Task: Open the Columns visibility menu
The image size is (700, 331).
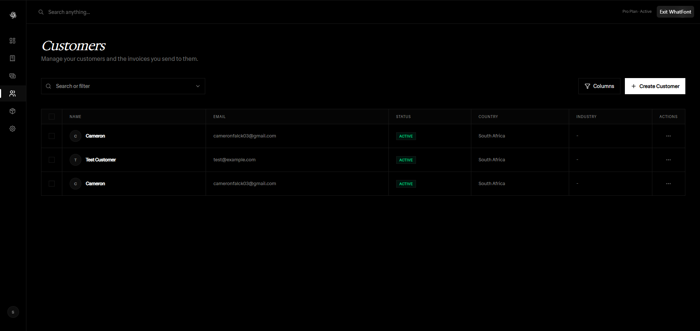Action: click(599, 86)
